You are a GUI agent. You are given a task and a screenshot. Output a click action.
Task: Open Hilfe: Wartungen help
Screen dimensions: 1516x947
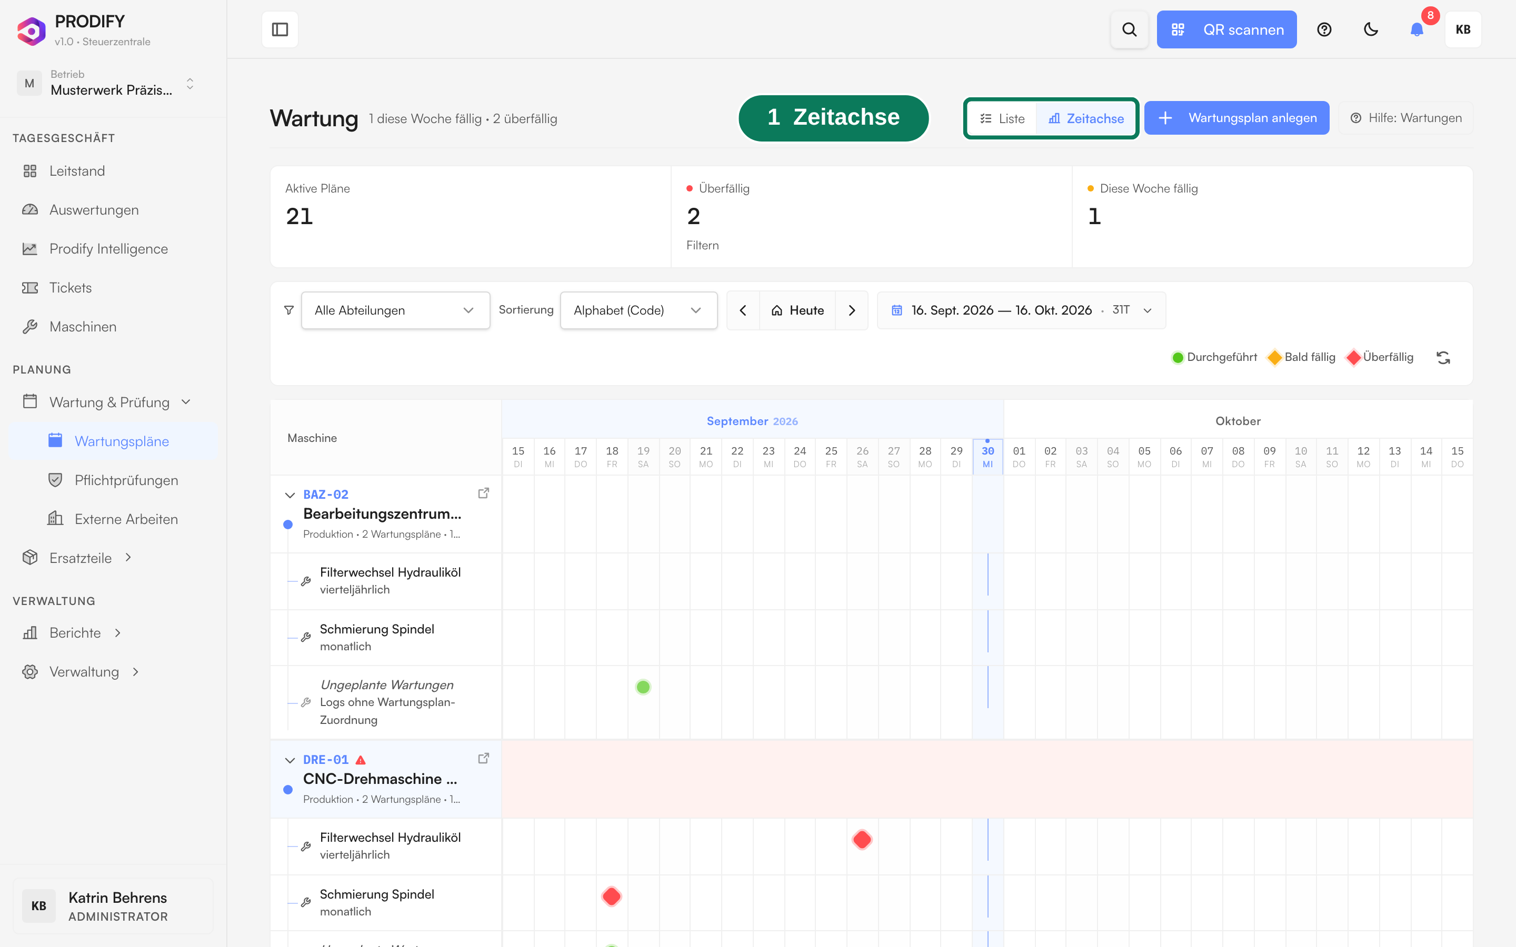click(1406, 118)
